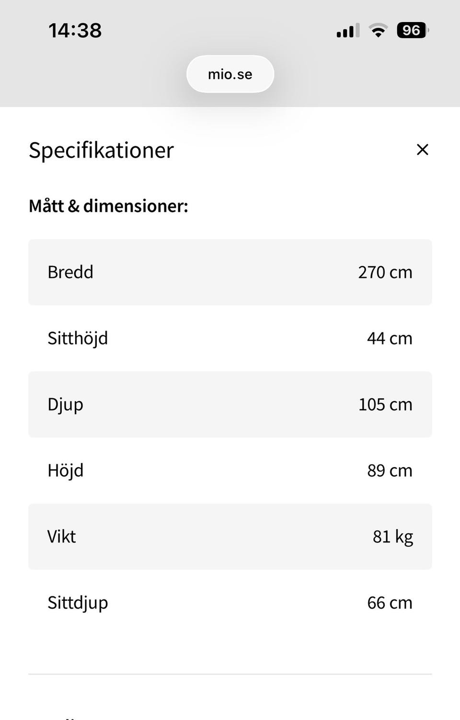Viewport: 460px width, 720px height.
Task: Close the Specifikationer panel
Action: click(422, 149)
